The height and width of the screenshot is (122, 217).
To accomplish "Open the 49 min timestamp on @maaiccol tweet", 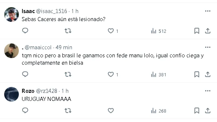I will [64, 48].
